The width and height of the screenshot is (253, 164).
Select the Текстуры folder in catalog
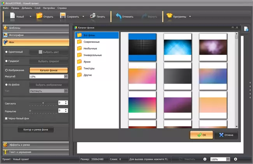[x=89, y=68]
